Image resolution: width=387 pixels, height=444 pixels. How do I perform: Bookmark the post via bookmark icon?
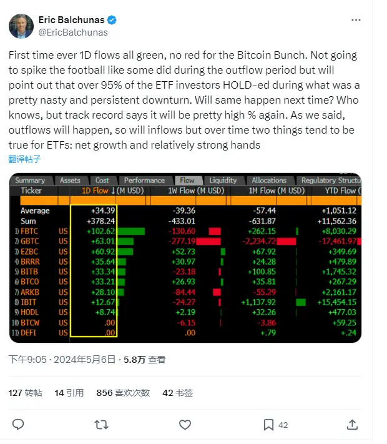pyautogui.click(x=268, y=425)
